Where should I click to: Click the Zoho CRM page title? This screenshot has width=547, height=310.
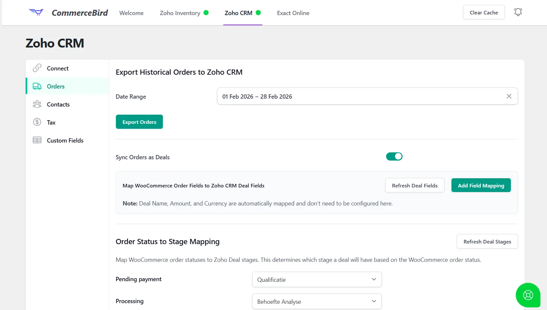click(x=55, y=43)
